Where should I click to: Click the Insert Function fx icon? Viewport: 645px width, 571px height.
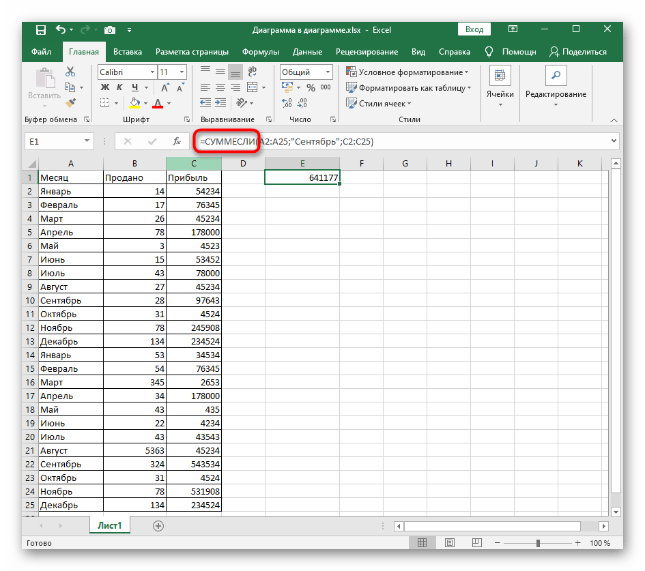click(x=177, y=141)
